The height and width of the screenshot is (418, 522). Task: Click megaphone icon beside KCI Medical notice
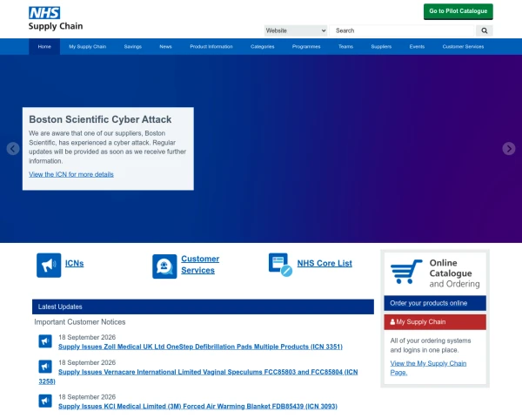pyautogui.click(x=45, y=401)
